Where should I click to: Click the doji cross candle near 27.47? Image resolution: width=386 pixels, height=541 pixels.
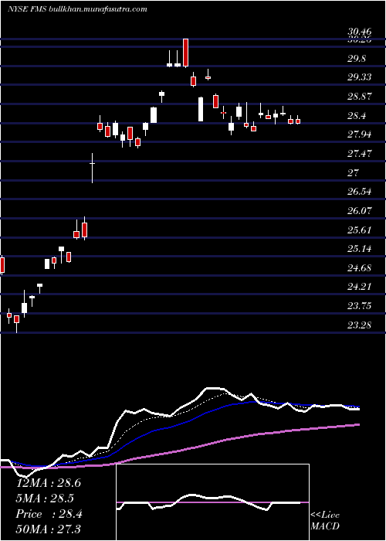click(92, 168)
